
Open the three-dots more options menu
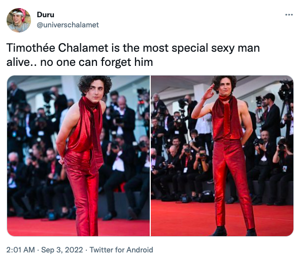(x=289, y=15)
